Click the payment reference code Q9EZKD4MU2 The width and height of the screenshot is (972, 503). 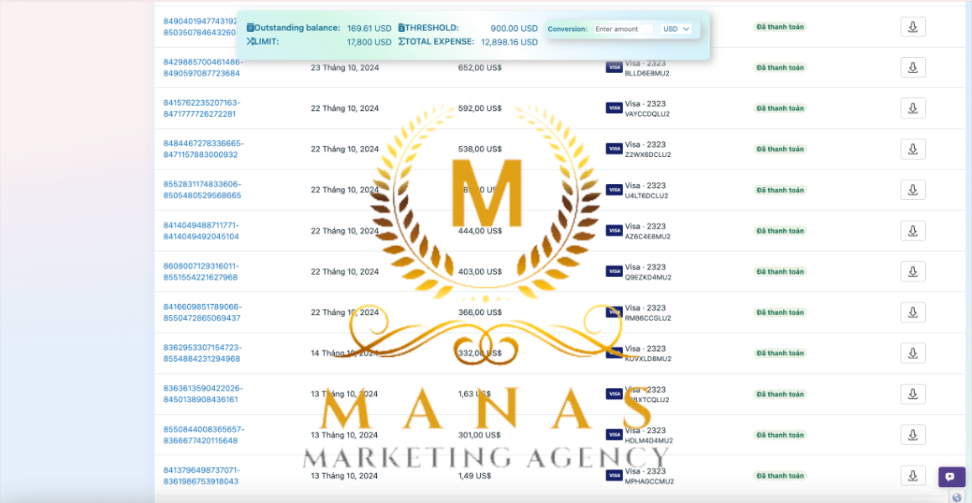648,277
